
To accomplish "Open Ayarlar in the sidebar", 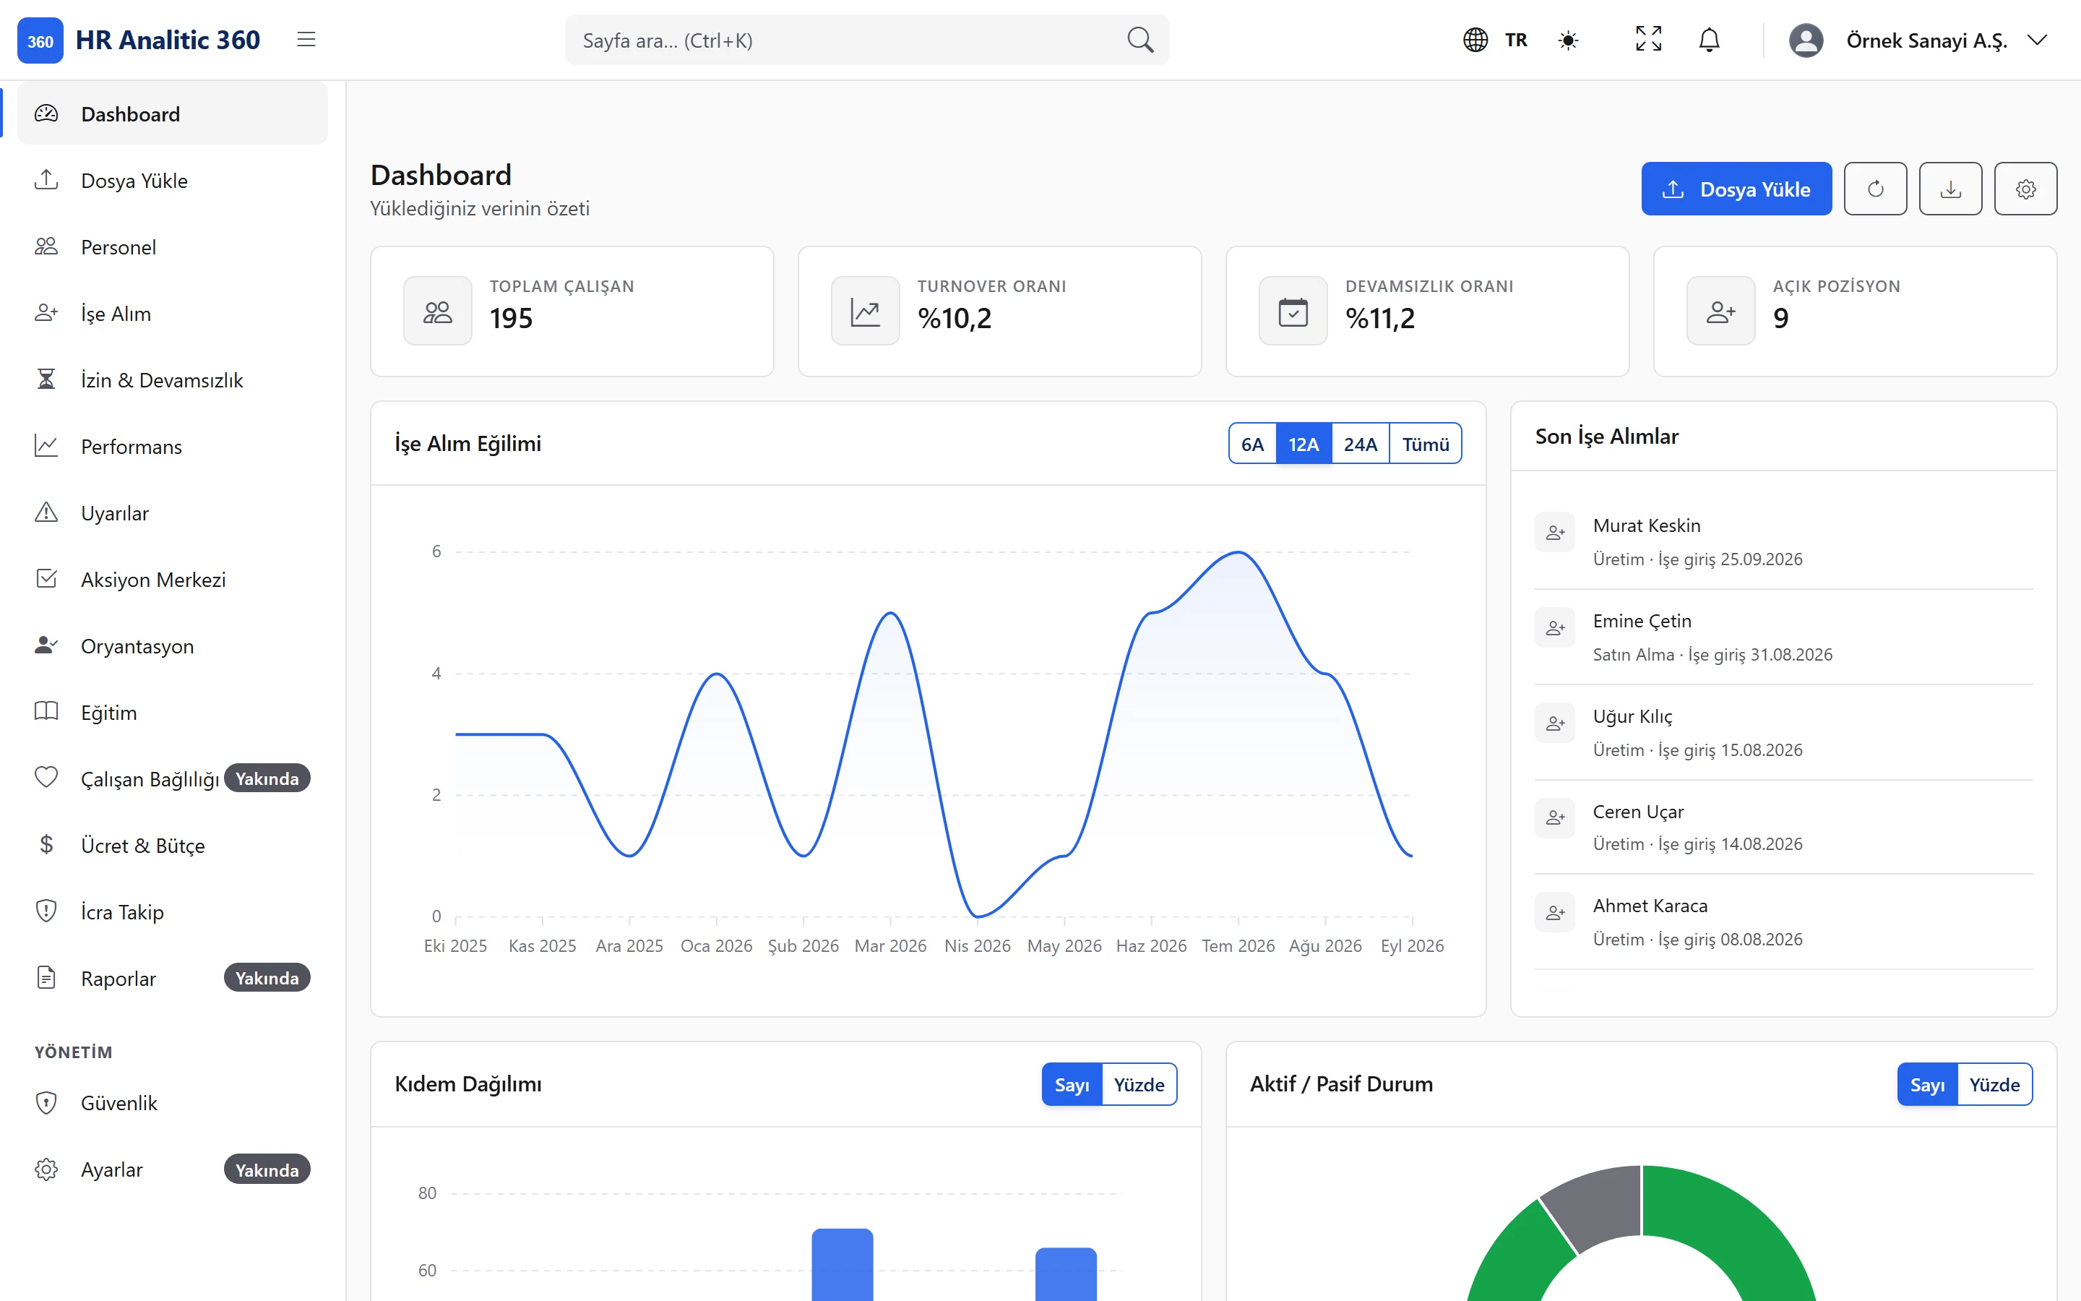I will pyautogui.click(x=172, y=1169).
